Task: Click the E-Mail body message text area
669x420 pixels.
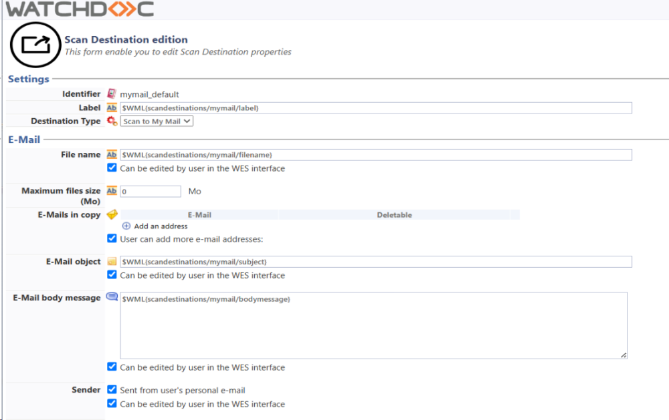Action: (x=374, y=325)
